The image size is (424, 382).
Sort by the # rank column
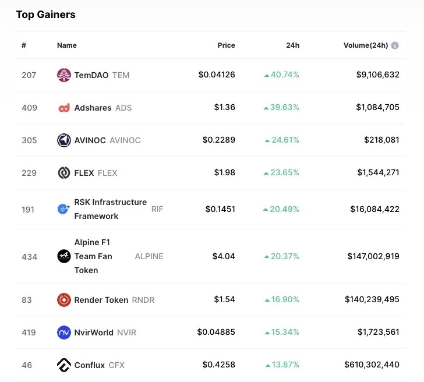point(24,45)
